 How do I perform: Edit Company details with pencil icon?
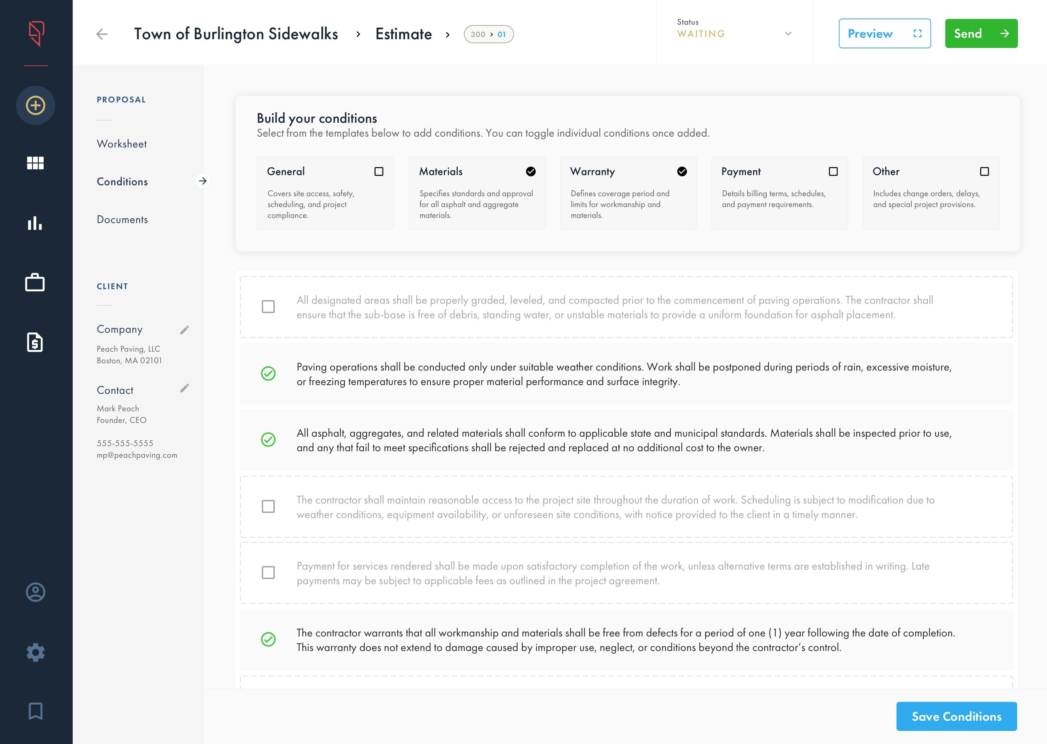pos(184,330)
